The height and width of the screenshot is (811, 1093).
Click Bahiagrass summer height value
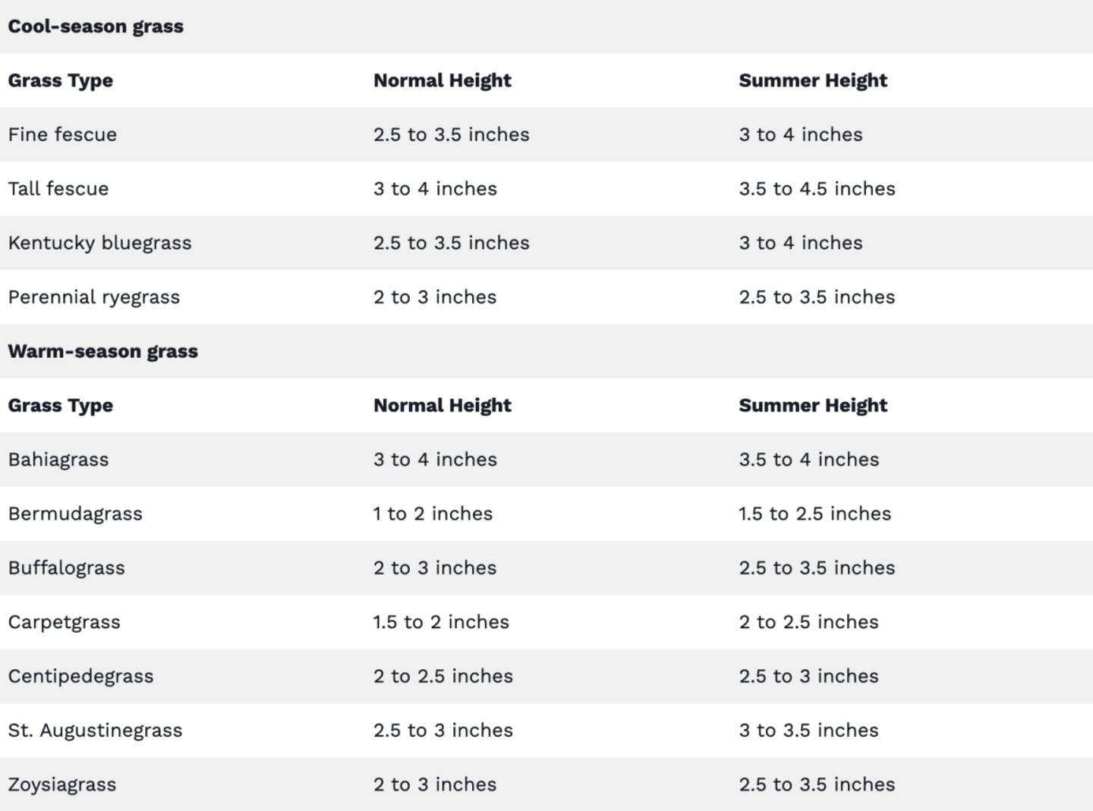click(x=808, y=460)
